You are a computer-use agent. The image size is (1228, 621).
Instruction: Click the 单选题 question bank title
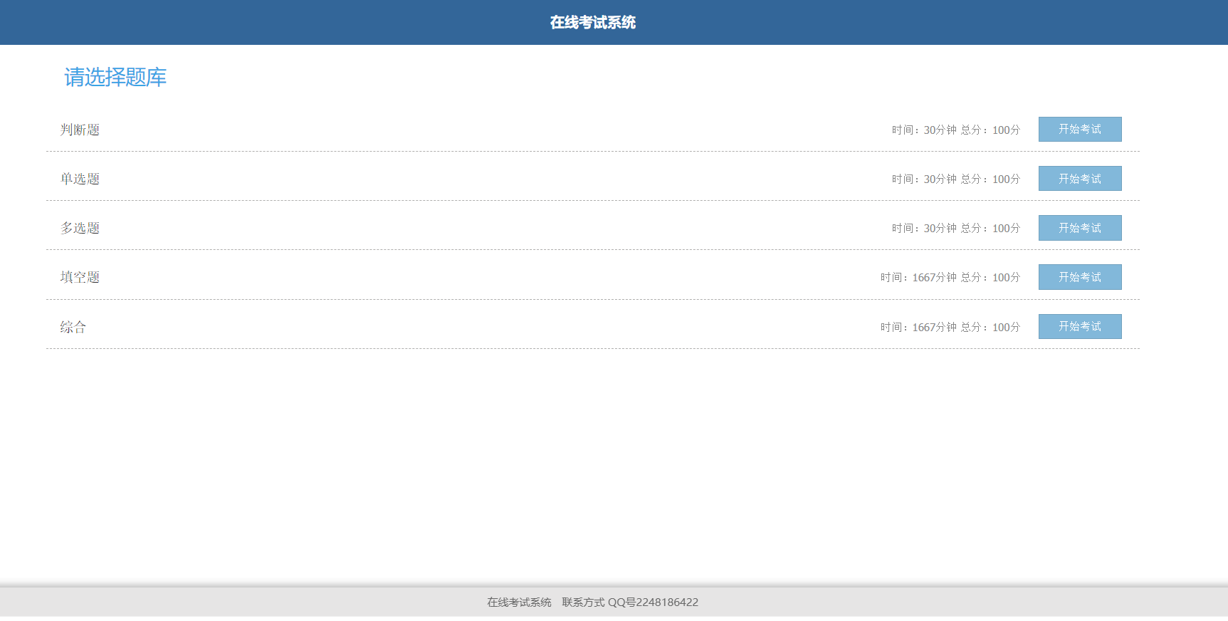tap(80, 179)
